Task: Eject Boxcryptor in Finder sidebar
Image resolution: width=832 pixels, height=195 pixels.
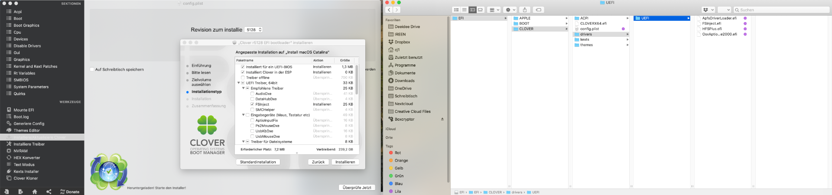Action: pyautogui.click(x=442, y=119)
